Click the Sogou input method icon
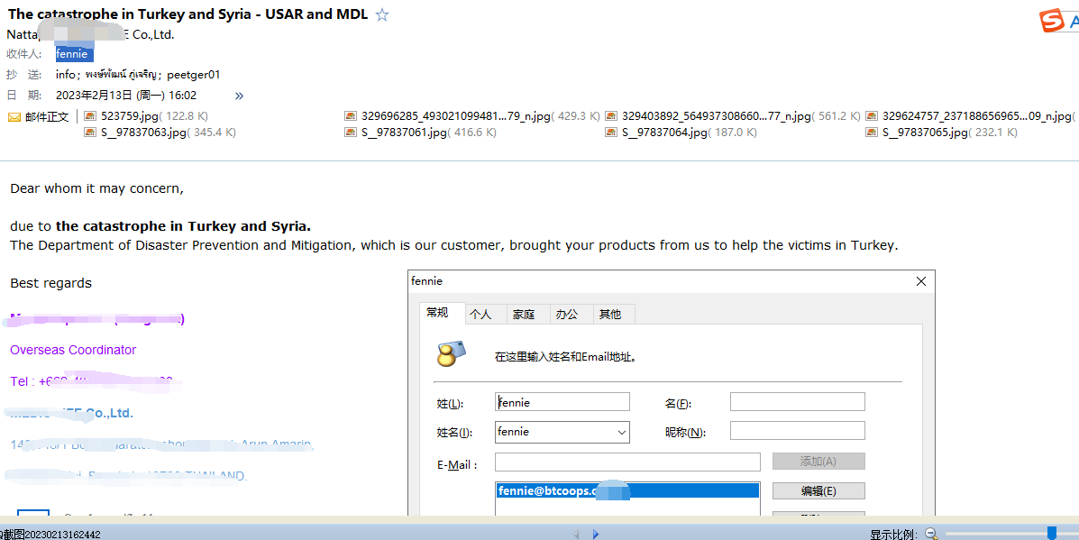Screen dimensions: 1079x540 click(x=1051, y=21)
